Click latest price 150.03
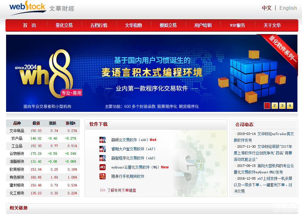This screenshot has height=214, width=302. coord(36,131)
